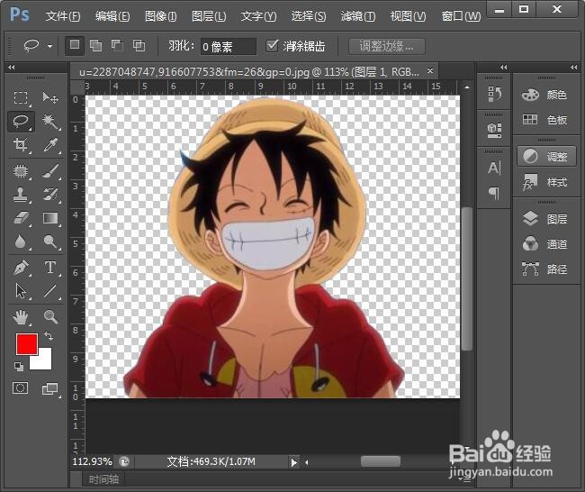
Task: Change the screen mode
Action: tap(50, 388)
